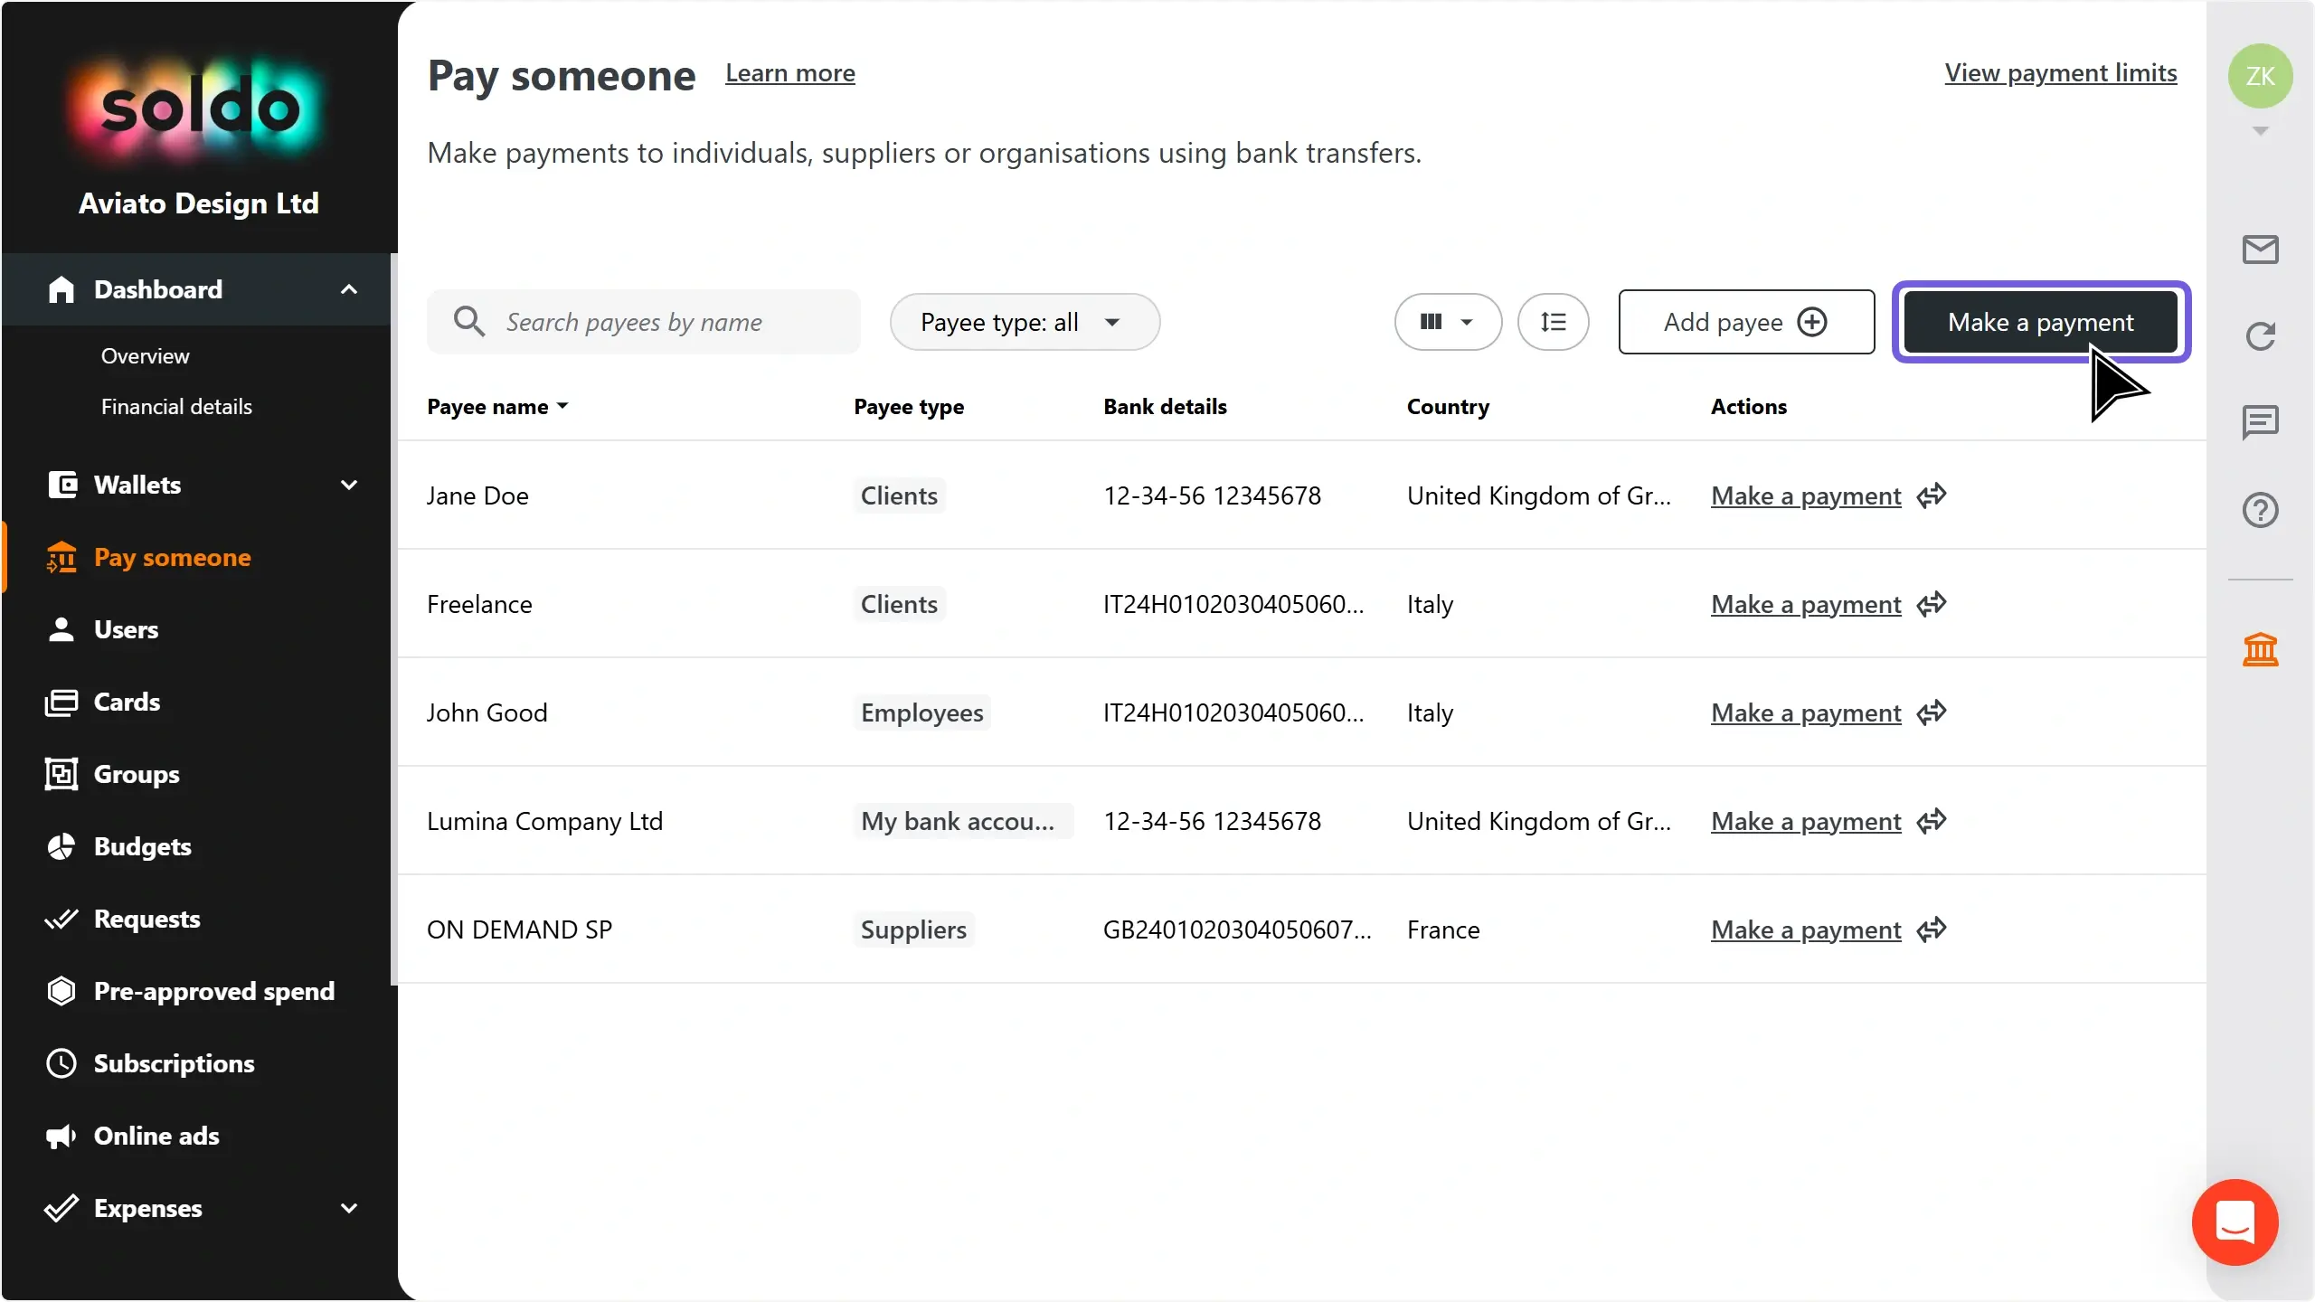Screen dimensions: 2315x1302
Task: Click the Groups icon in sidebar
Action: point(61,774)
